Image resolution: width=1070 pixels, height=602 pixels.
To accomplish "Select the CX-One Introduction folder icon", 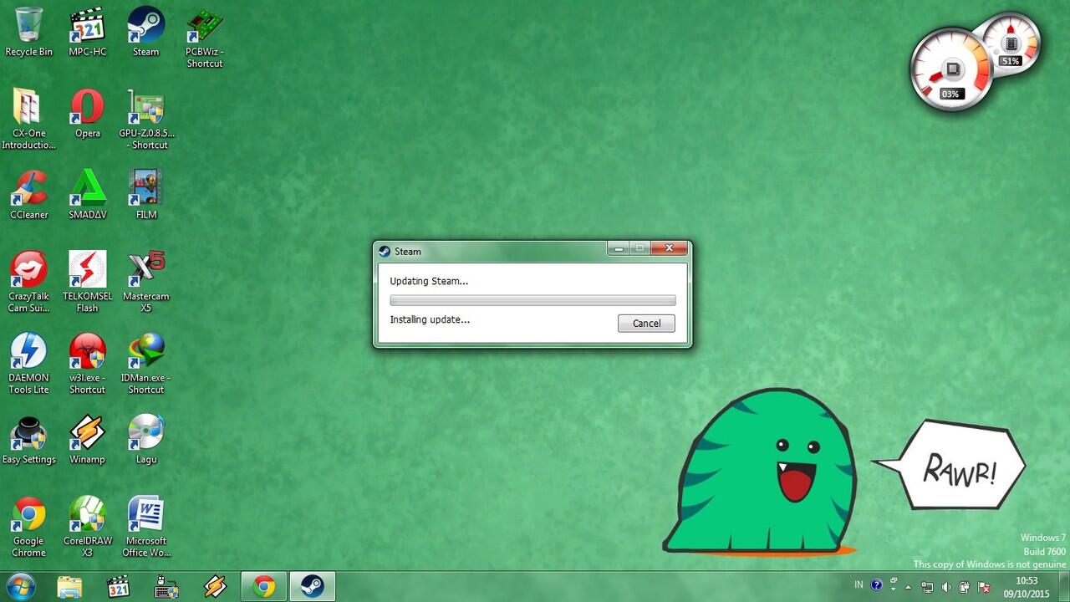I will pyautogui.click(x=29, y=119).
